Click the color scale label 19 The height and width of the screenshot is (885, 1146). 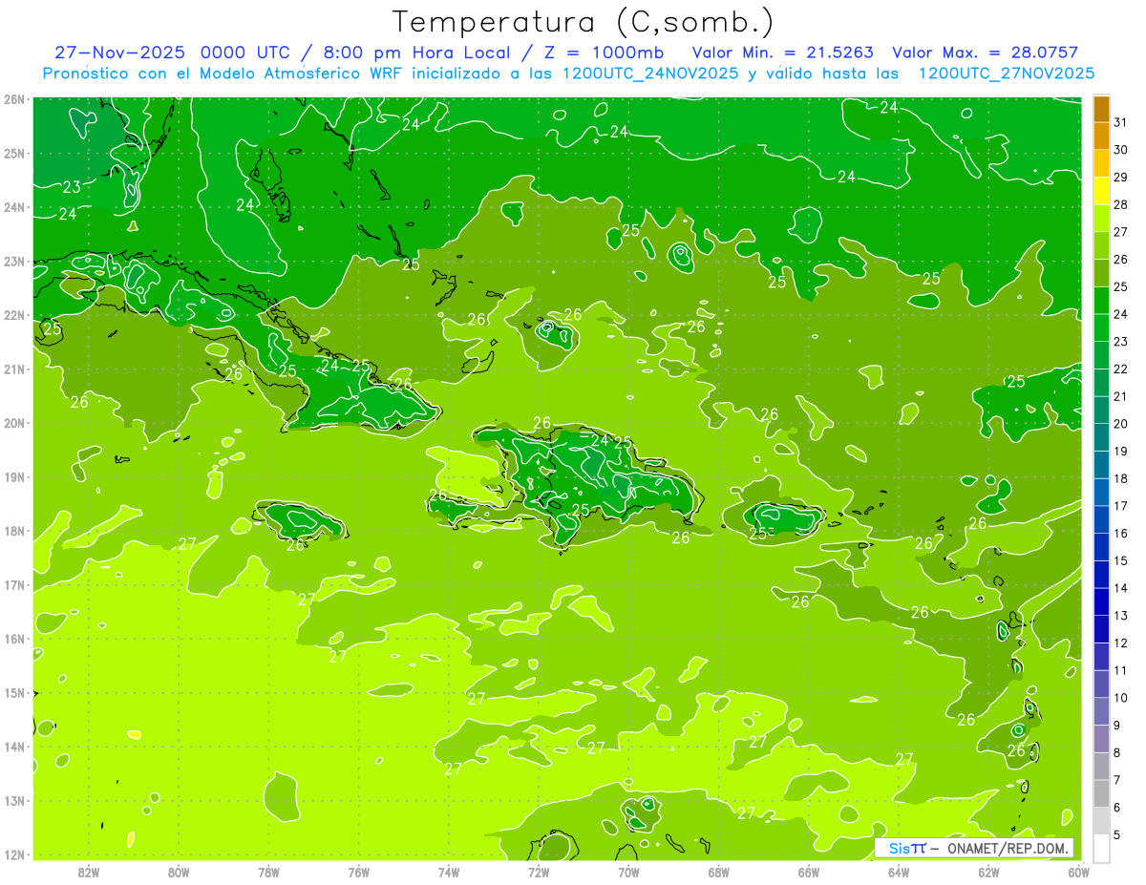[1121, 451]
